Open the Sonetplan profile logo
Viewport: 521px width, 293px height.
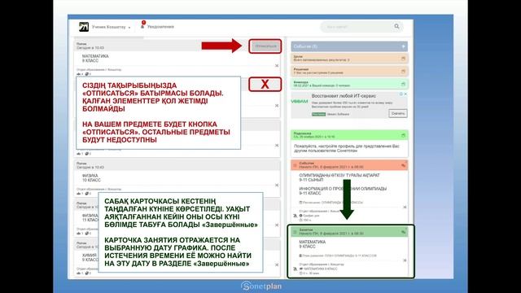pos(84,27)
